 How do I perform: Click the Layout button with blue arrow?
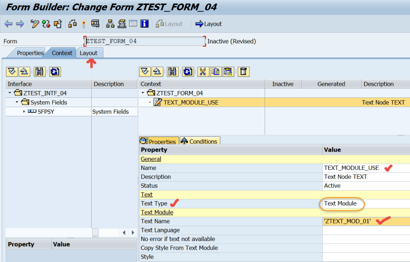pos(208,24)
